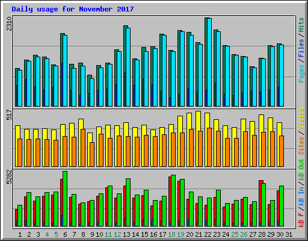Click day label "15" on the x-axis
The height and width of the screenshot is (241, 308).
(144, 234)
